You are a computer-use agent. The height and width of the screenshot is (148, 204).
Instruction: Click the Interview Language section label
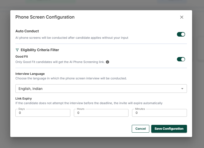pos(30,74)
